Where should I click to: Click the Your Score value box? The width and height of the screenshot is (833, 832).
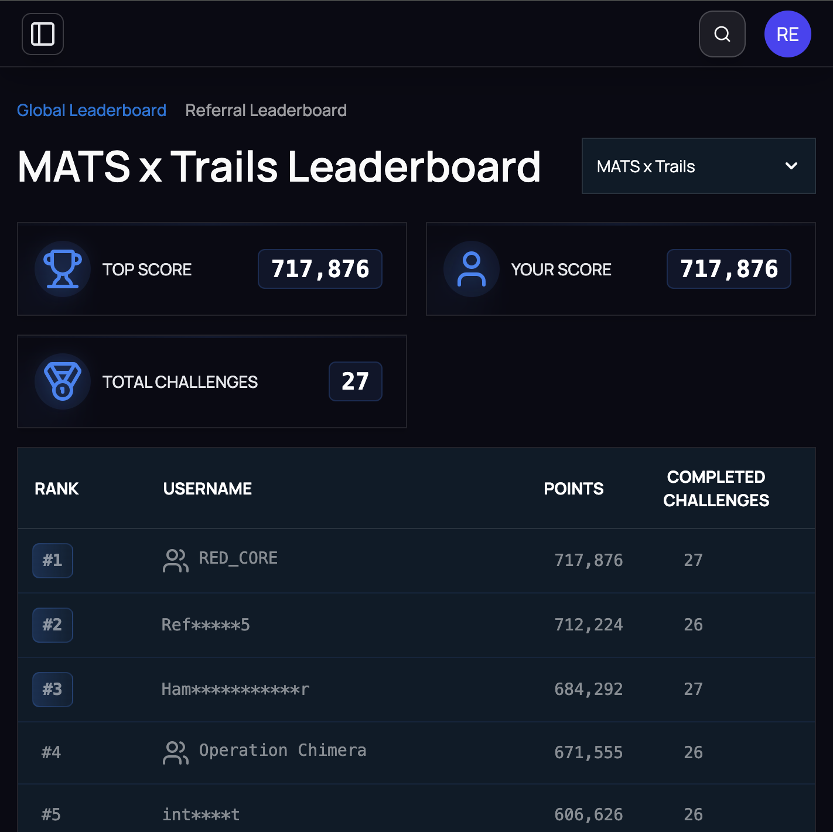click(x=729, y=269)
